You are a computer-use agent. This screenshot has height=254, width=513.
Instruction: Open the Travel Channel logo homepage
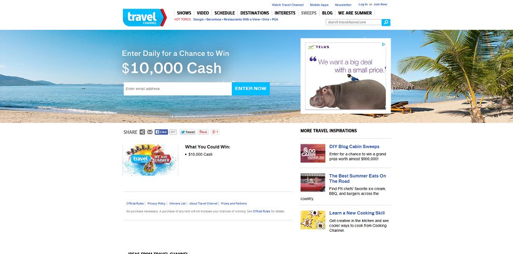[x=145, y=17]
